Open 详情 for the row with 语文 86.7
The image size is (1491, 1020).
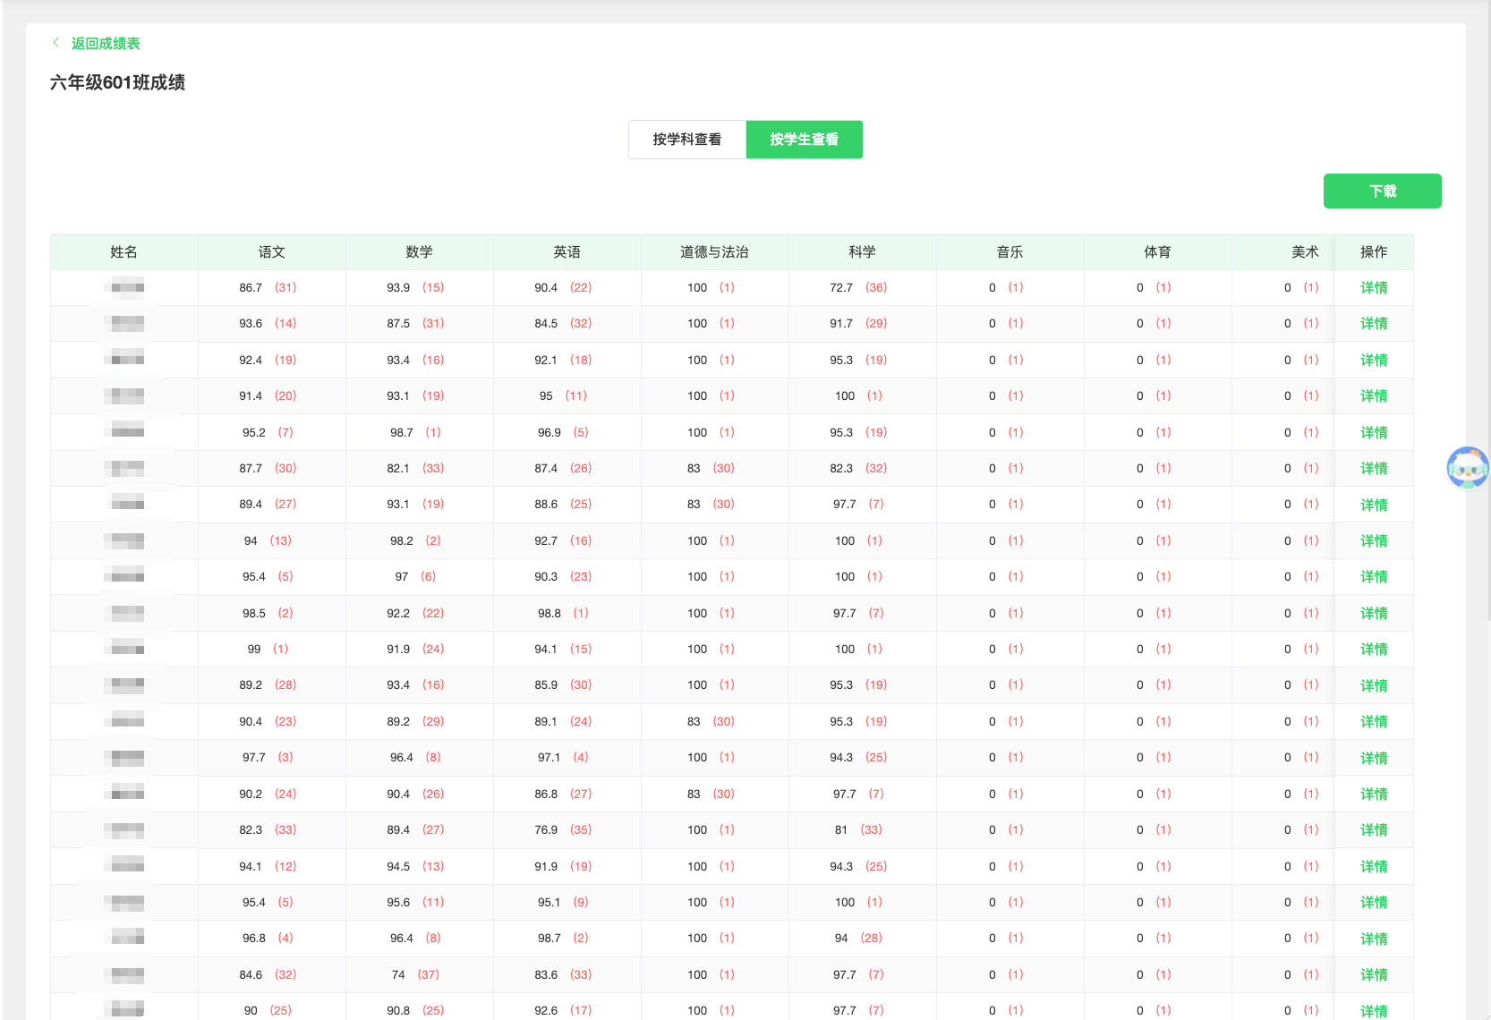pos(1374,287)
